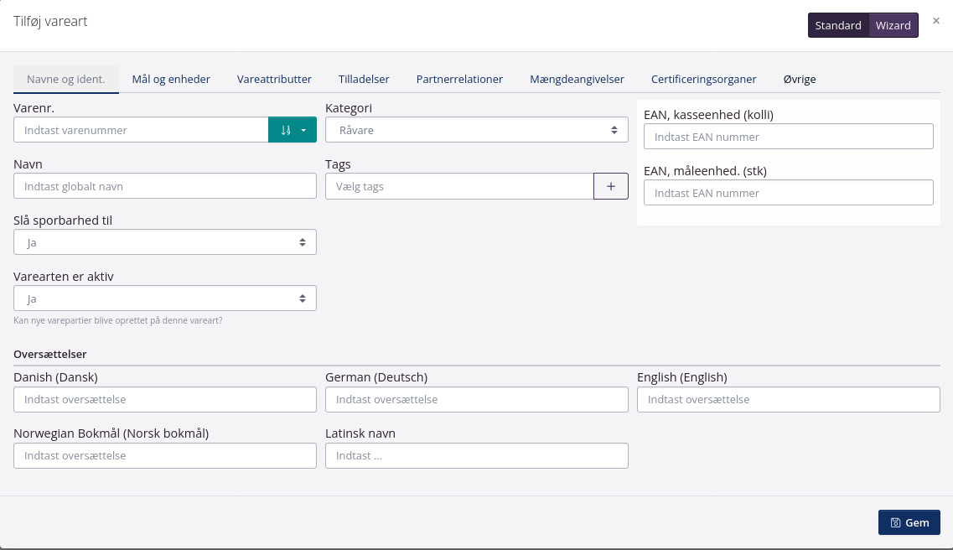Select the Tilladelser tab

[364, 79]
